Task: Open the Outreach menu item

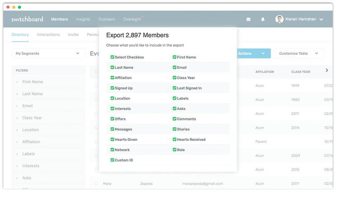Action: pyautogui.click(x=107, y=19)
